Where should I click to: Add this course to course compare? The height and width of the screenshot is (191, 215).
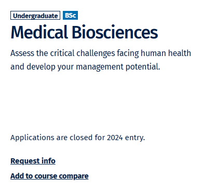[49, 176]
